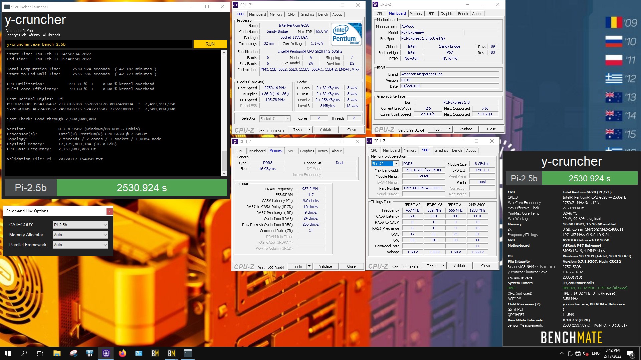641x360 pixels.
Task: Click the muted volume tray icon
Action: (586, 353)
